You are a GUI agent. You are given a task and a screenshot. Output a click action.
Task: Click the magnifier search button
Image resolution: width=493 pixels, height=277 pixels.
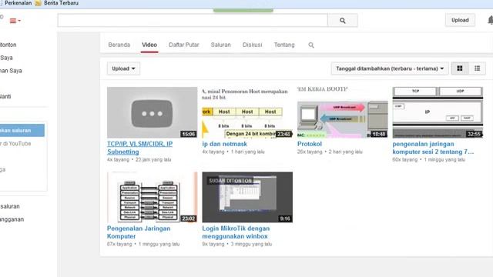point(342,21)
